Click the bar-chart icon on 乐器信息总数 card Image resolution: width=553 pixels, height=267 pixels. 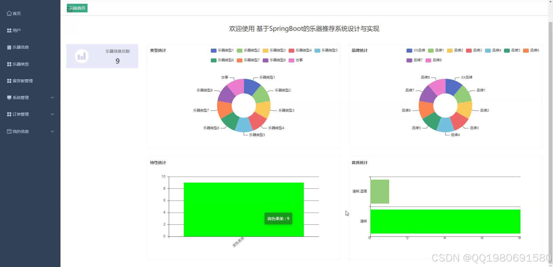82,56
